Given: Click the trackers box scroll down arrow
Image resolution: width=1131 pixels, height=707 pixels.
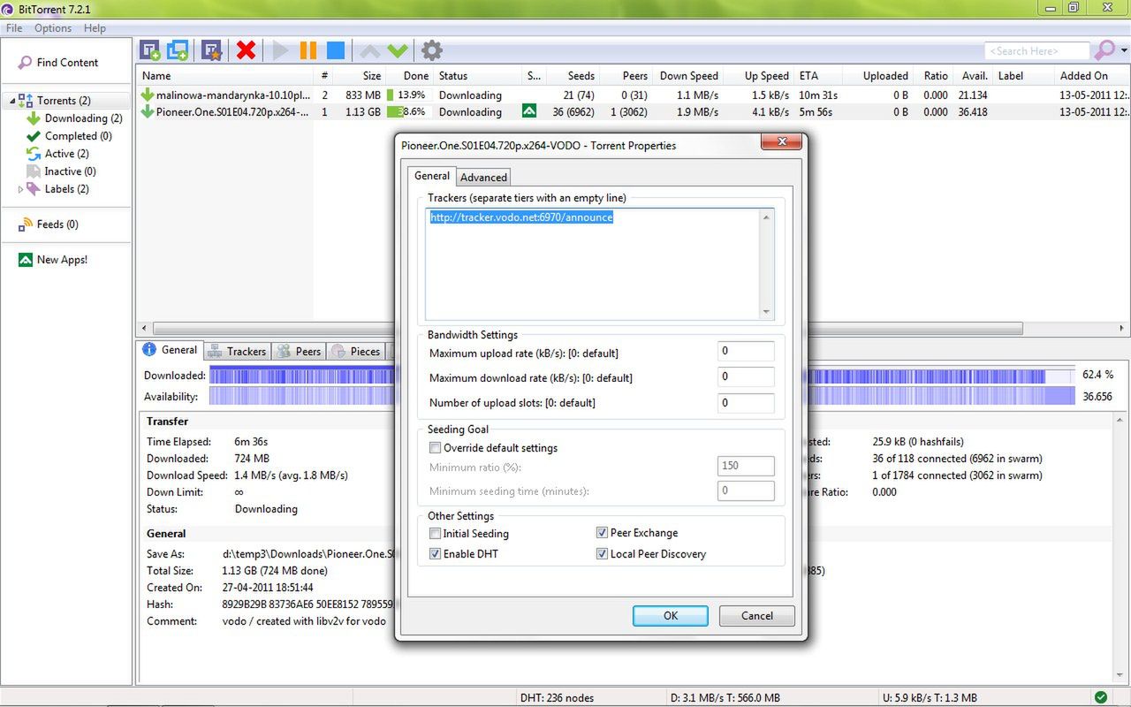Looking at the screenshot, I should (766, 312).
